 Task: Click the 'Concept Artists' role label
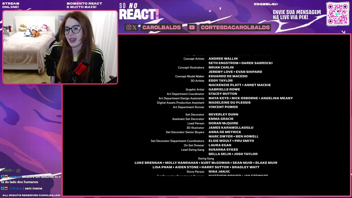point(194,59)
